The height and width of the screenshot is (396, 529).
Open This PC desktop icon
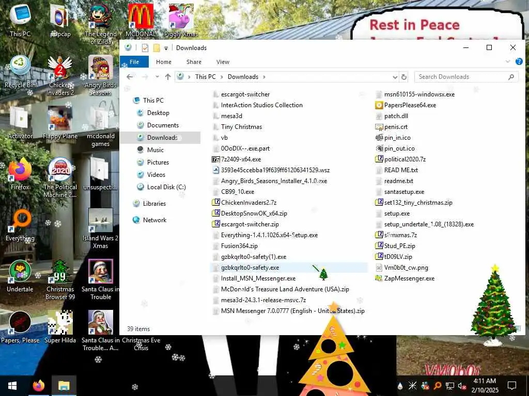click(x=20, y=20)
